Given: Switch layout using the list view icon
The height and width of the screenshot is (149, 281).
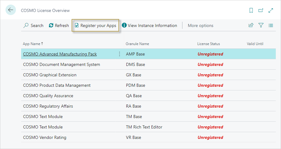Looking at the screenshot, I should click(x=271, y=25).
